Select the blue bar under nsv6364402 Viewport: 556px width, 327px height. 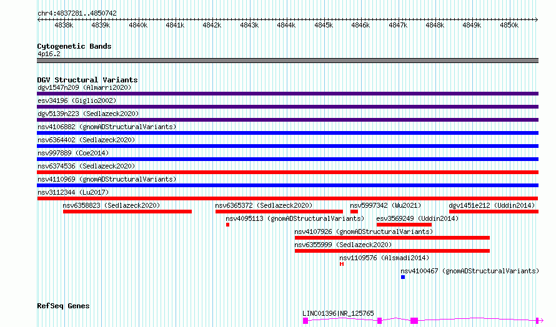click(x=287, y=146)
